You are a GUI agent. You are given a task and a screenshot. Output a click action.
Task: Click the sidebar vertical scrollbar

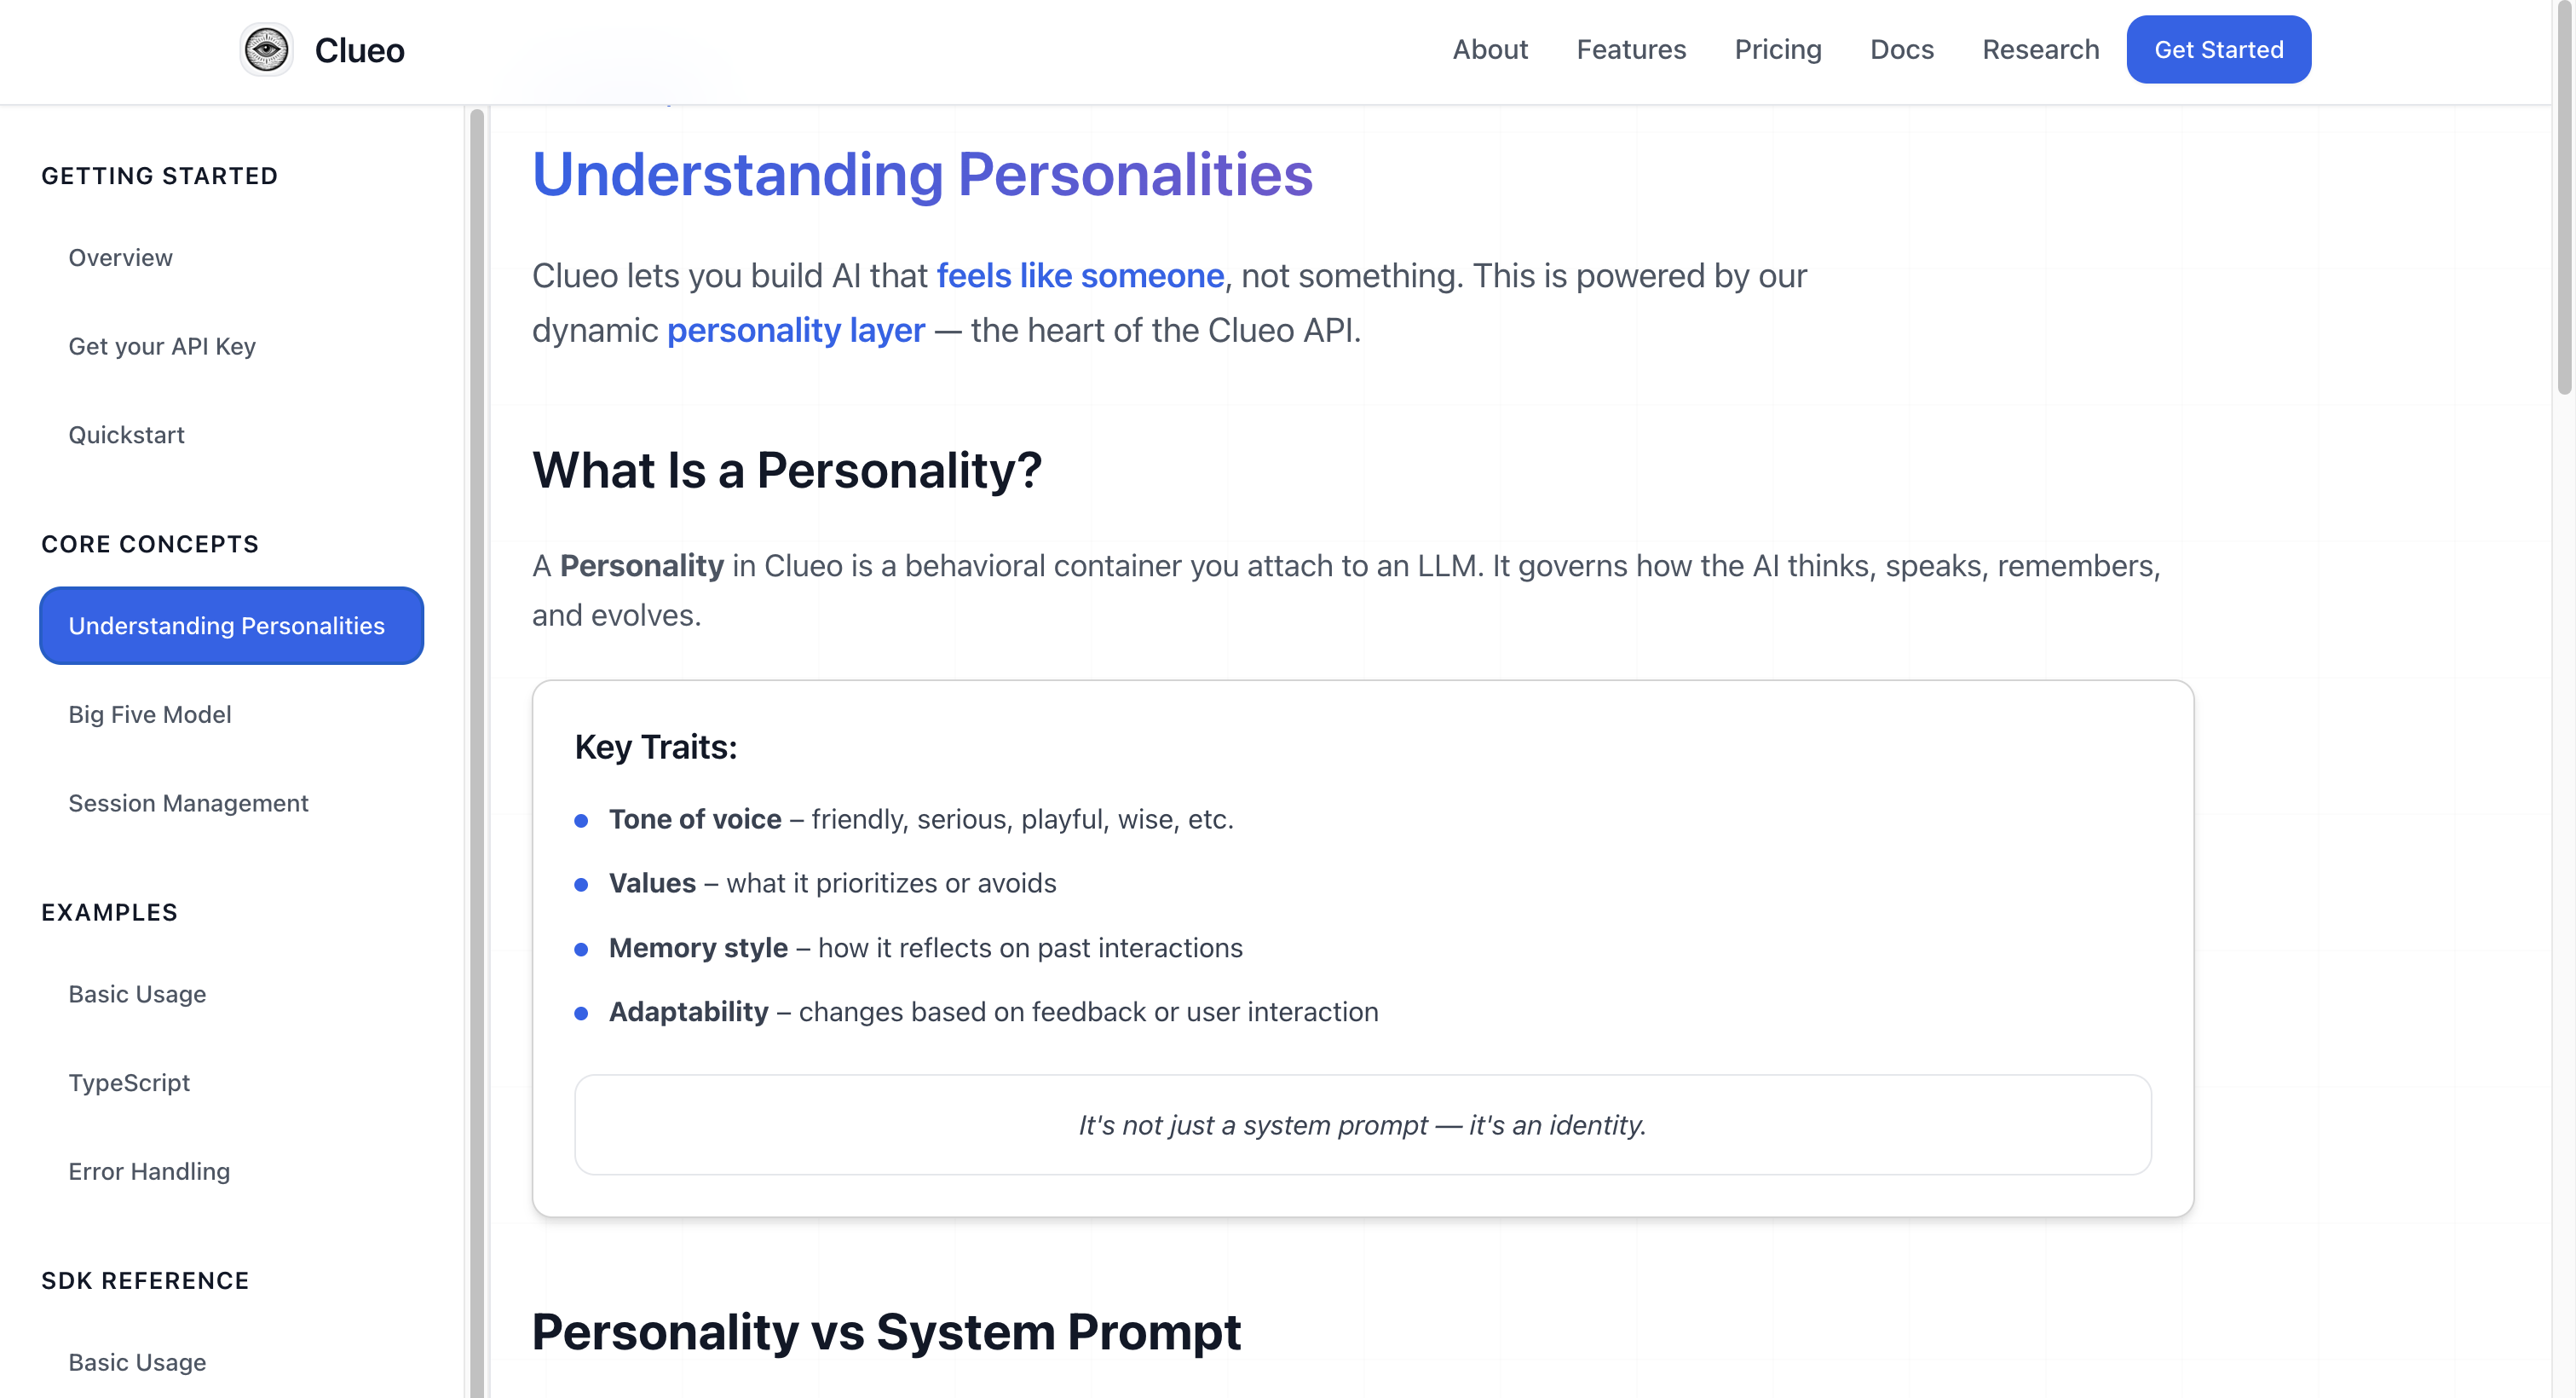(x=477, y=750)
